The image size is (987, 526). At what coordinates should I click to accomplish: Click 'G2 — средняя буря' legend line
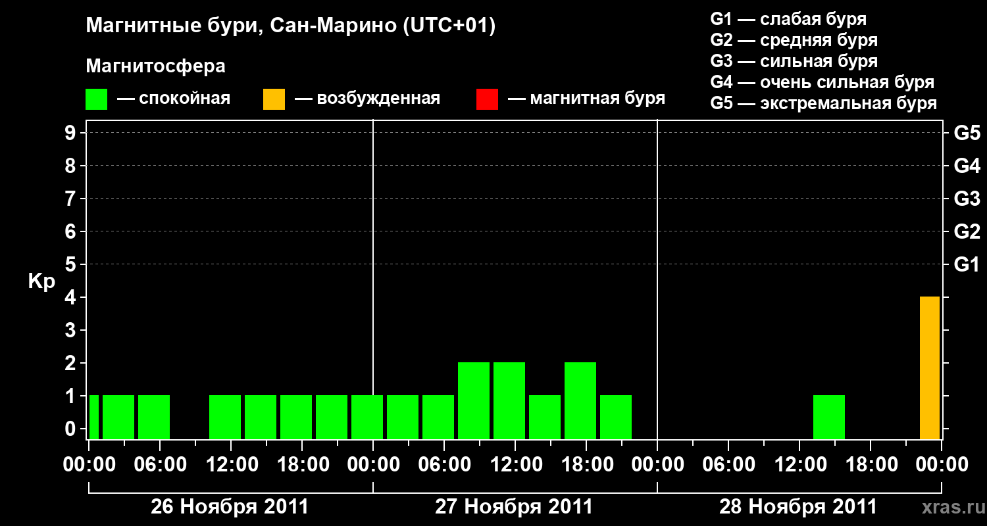(x=794, y=40)
